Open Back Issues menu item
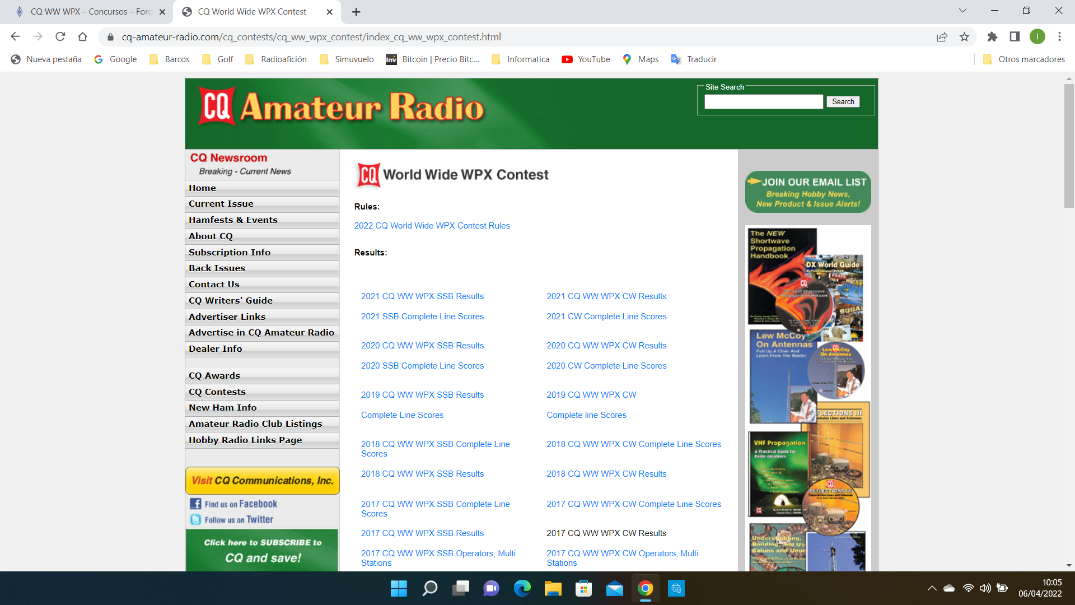The image size is (1075, 605). [262, 268]
